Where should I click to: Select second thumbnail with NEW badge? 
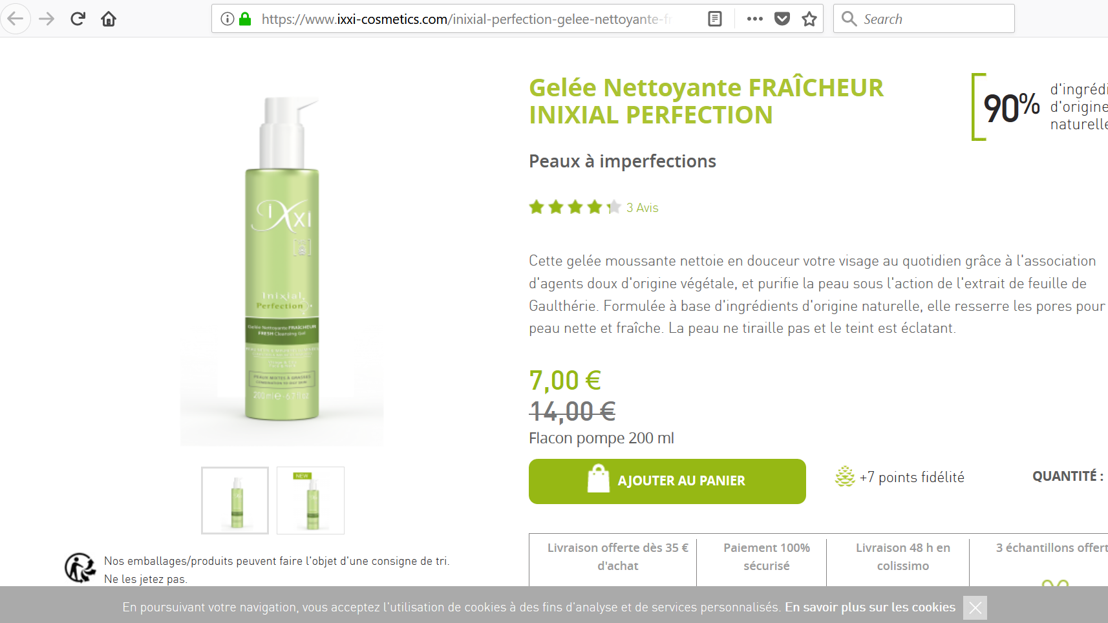click(310, 500)
